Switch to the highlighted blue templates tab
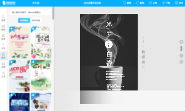185x111 pixels. [x=24, y=20]
